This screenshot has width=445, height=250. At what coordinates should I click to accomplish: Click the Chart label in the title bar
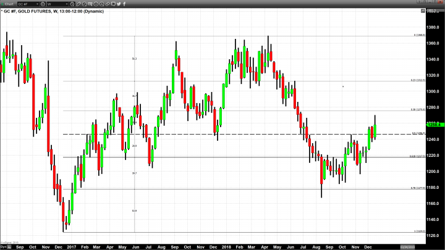pos(9,3)
